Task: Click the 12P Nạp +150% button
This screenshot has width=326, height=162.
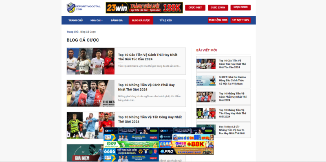Action: coord(240,20)
